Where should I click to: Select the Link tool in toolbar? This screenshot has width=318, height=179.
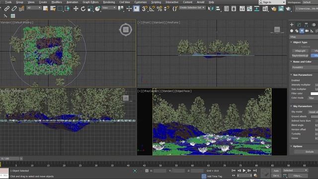(7, 9)
